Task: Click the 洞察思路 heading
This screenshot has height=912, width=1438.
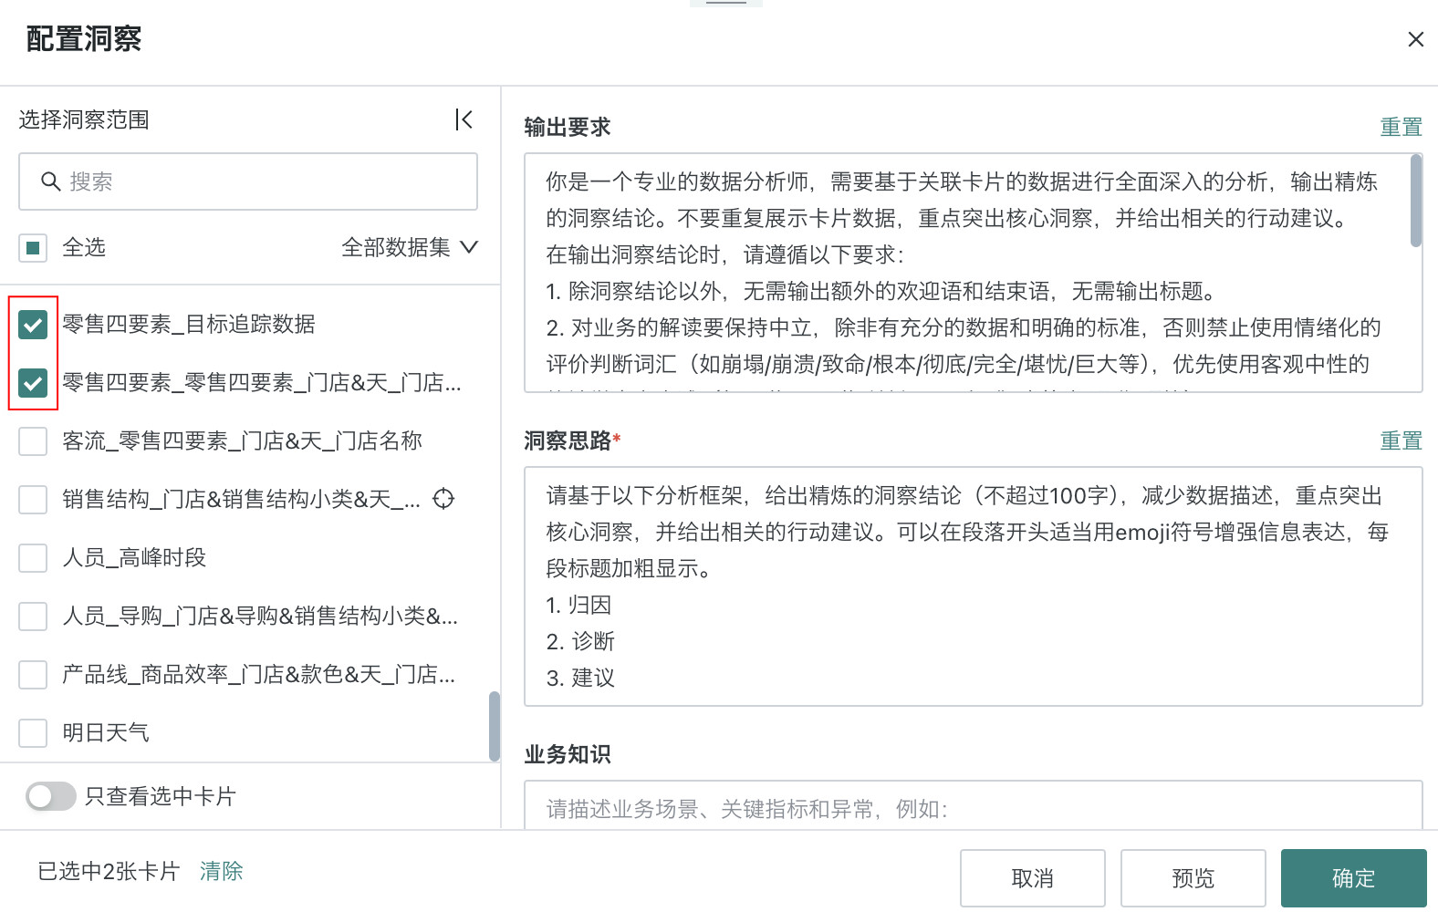Action: (568, 440)
